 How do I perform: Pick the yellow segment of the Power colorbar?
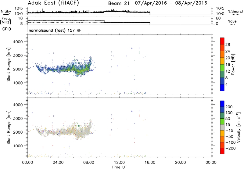click(x=222, y=61)
